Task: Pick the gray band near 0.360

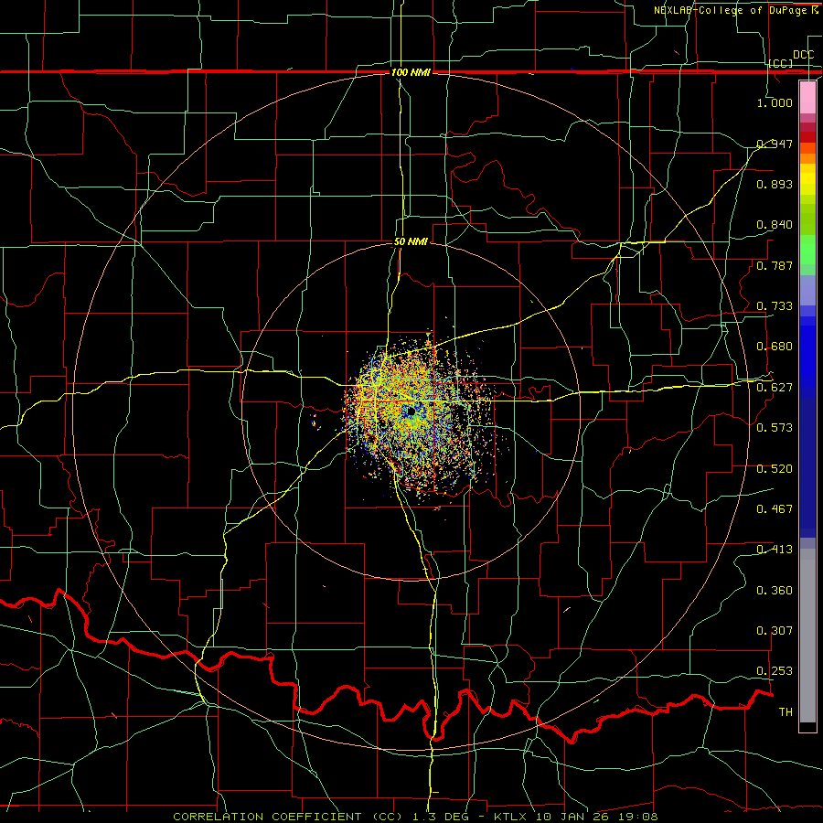Action: 807,636
